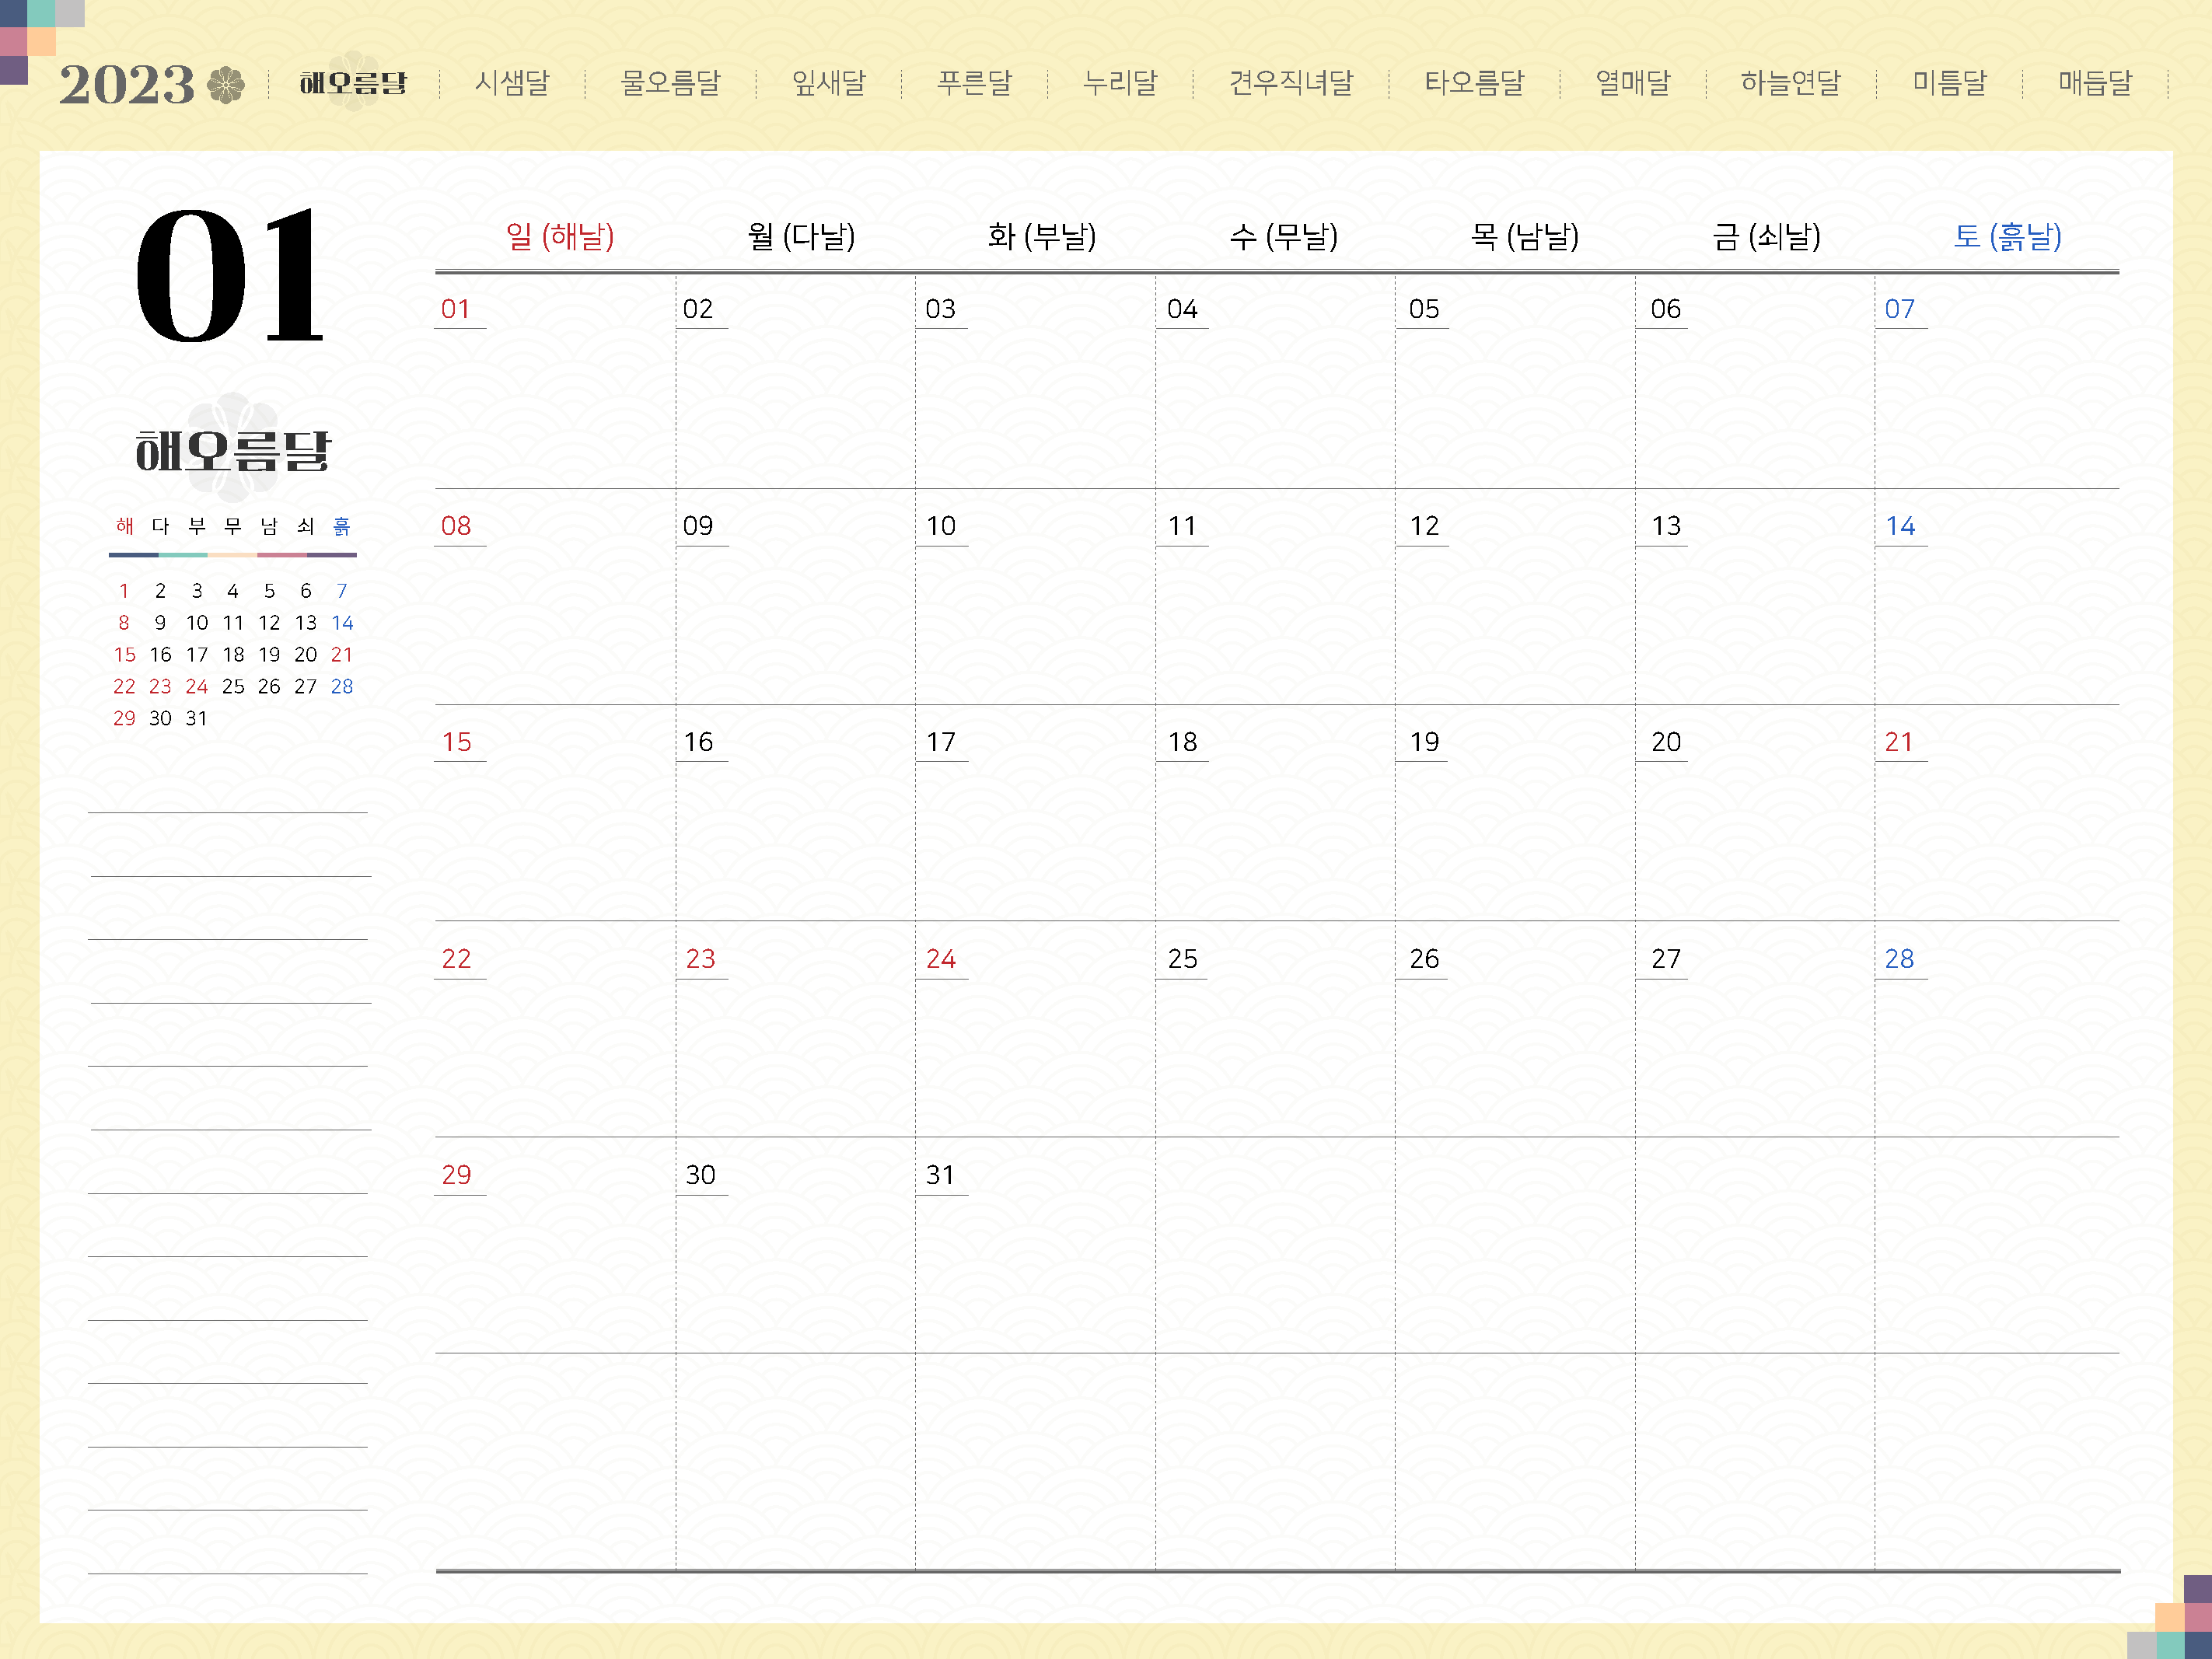This screenshot has height=1659, width=2212.
Task: Select the 푸른달 tab
Action: click(974, 83)
